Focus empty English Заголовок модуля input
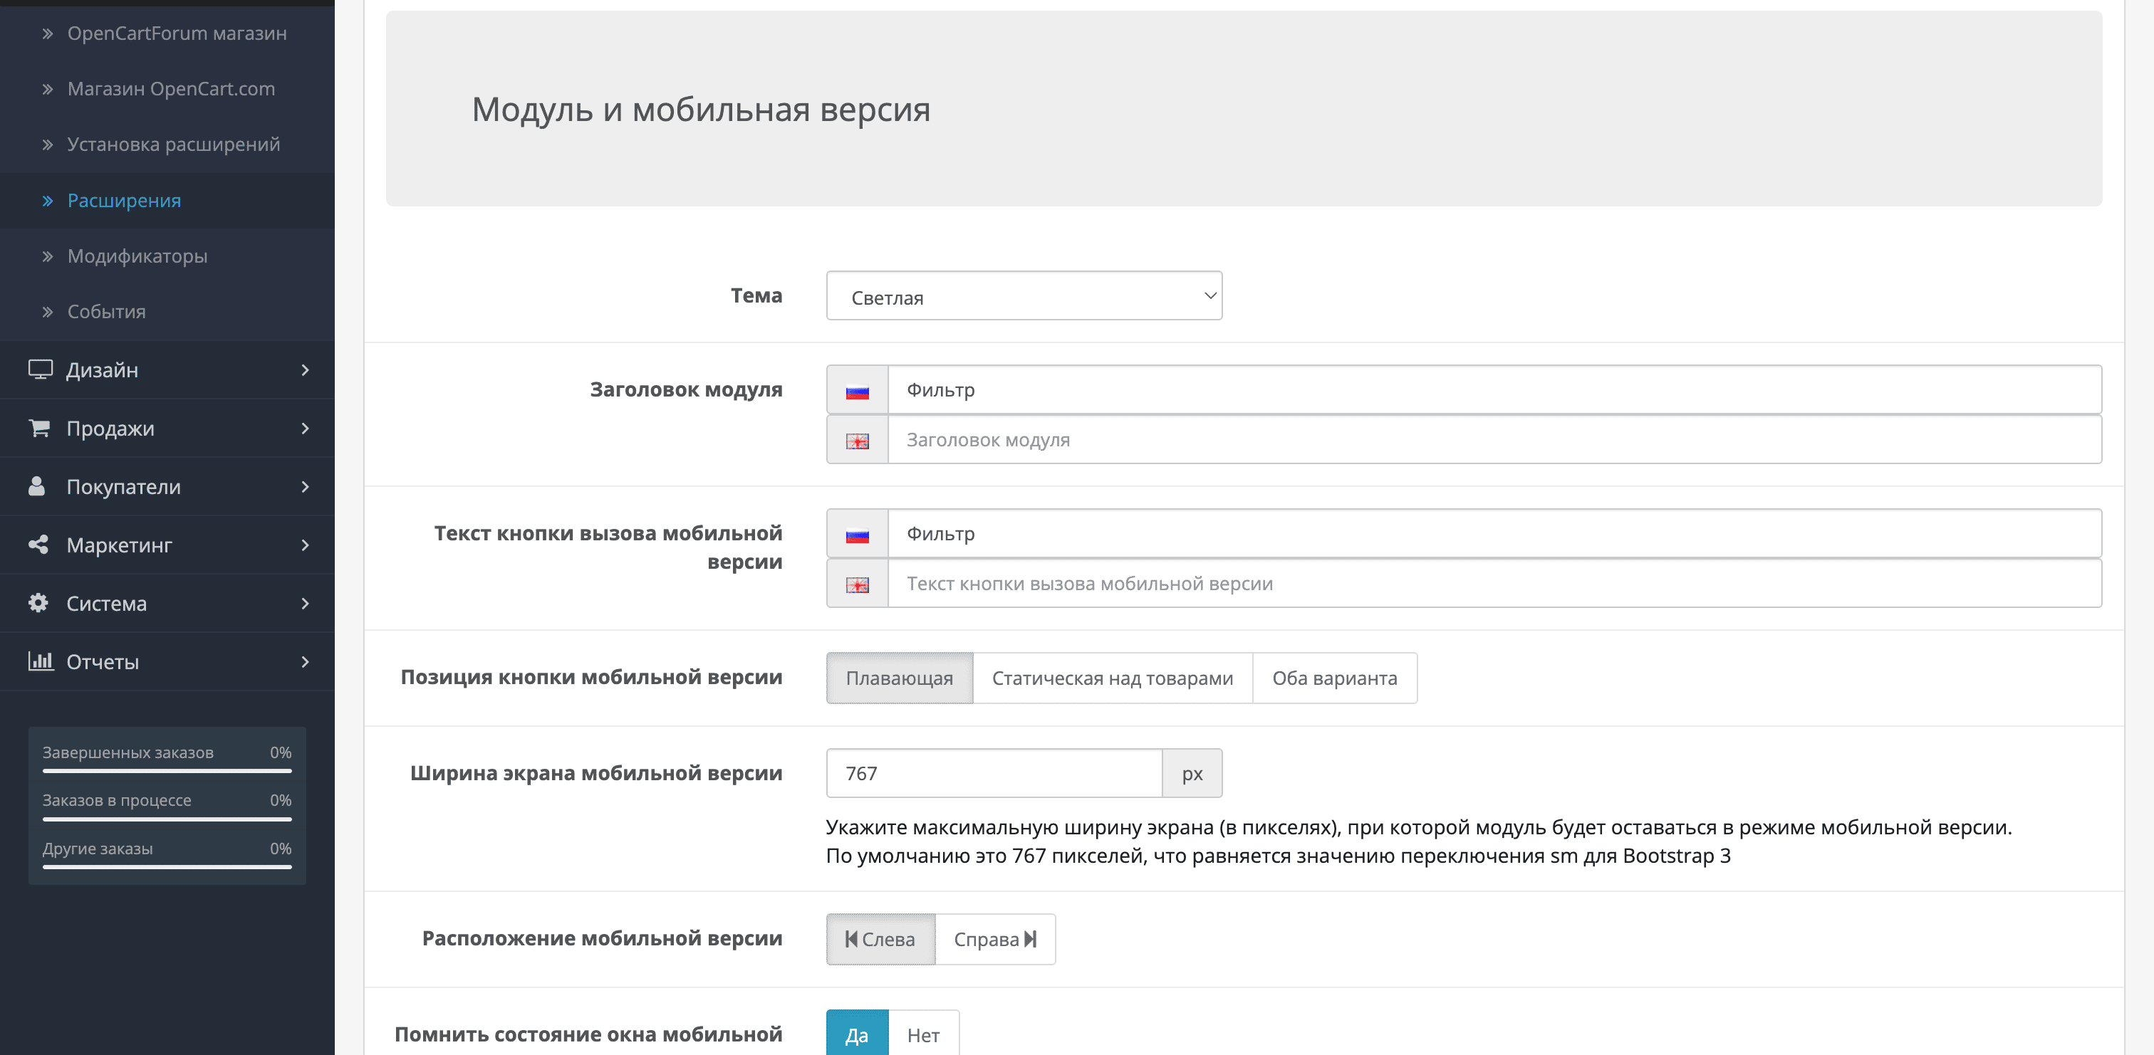This screenshot has height=1055, width=2154. pos(1494,440)
